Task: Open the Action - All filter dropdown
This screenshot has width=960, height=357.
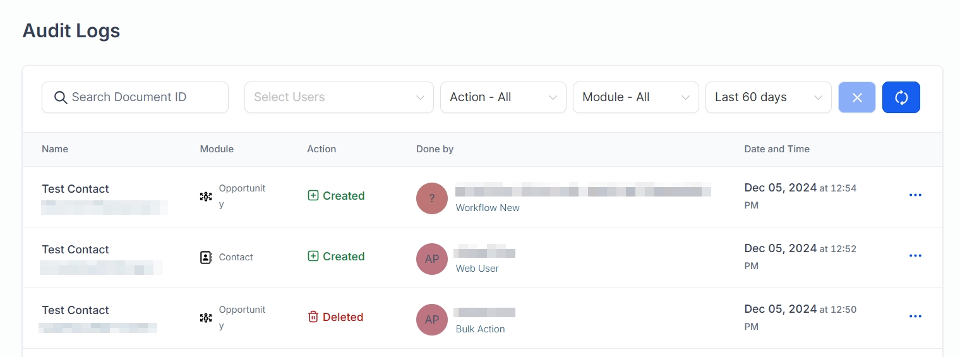Action: click(503, 97)
